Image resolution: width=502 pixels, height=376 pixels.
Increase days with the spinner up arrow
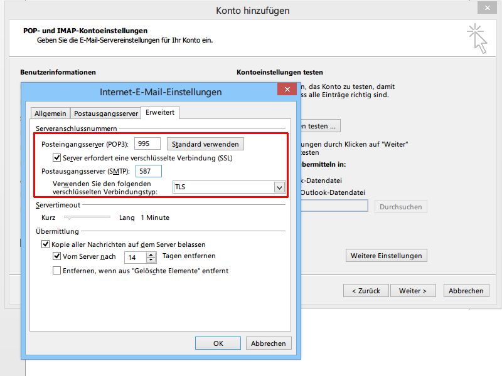click(x=151, y=254)
